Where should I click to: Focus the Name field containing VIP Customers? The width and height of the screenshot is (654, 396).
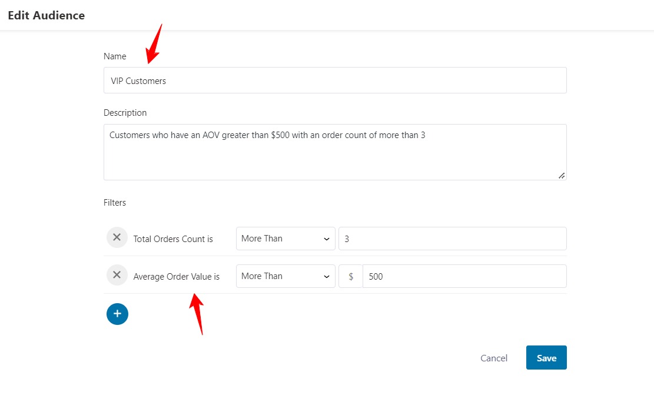[x=335, y=80]
